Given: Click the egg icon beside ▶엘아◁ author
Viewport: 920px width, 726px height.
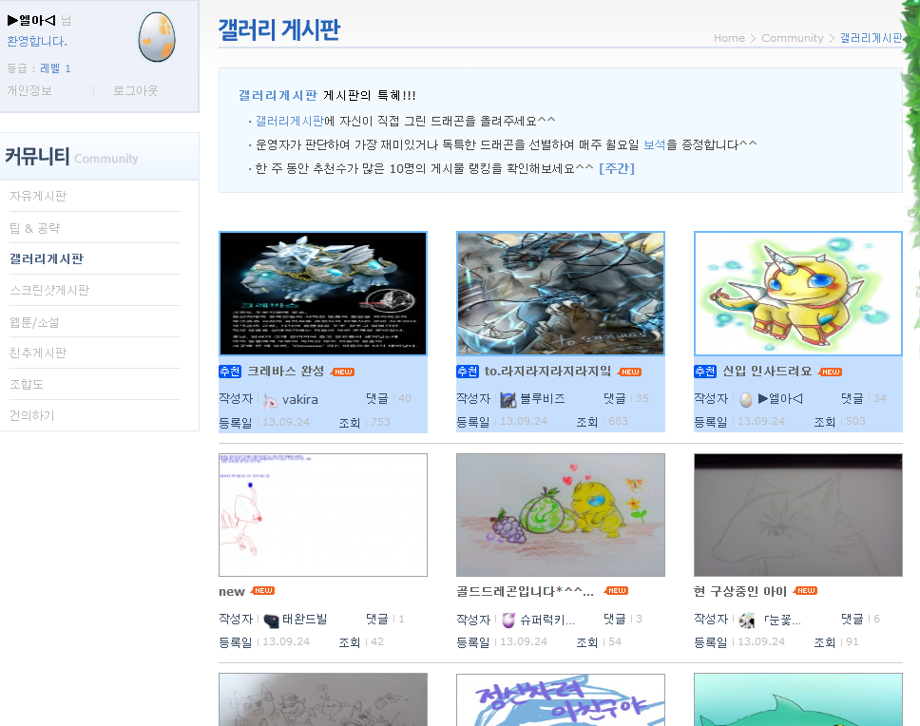Looking at the screenshot, I should point(746,399).
